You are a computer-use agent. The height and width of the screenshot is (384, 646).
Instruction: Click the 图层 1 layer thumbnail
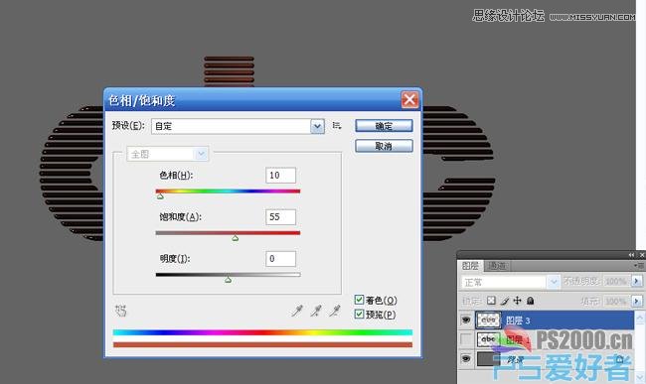pos(488,339)
